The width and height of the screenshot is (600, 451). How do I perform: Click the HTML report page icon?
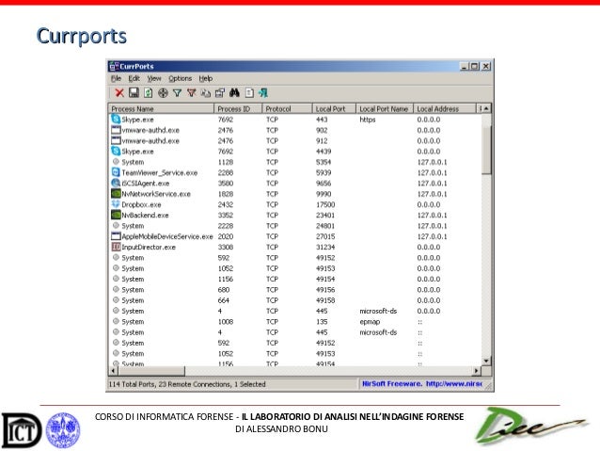(249, 92)
